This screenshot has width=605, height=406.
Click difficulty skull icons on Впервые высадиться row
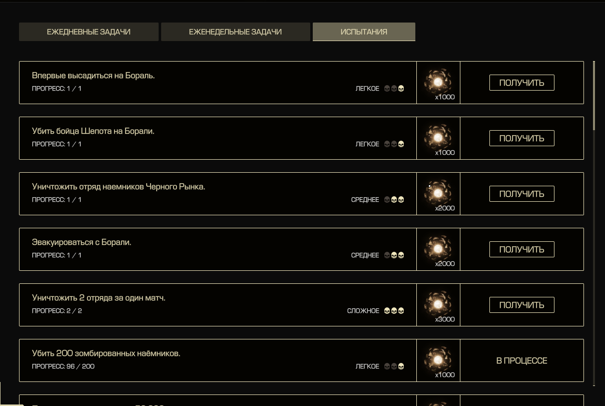tap(394, 89)
